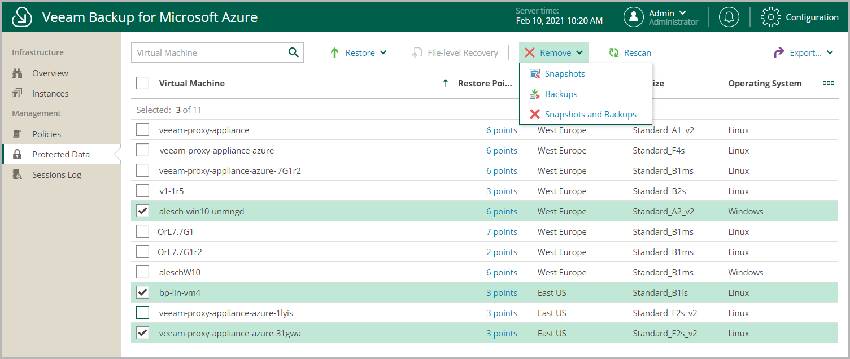Click the Standard_B1ls size cell
Image resolution: width=850 pixels, height=359 pixels.
[660, 292]
